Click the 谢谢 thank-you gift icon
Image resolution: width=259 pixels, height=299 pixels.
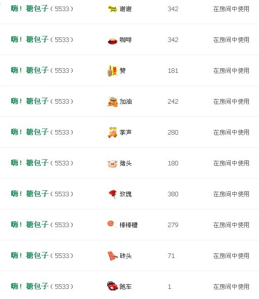tap(112, 9)
